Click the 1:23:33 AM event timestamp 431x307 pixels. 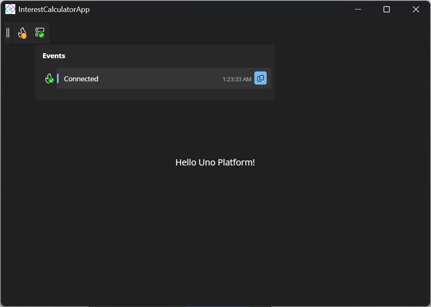pos(237,79)
